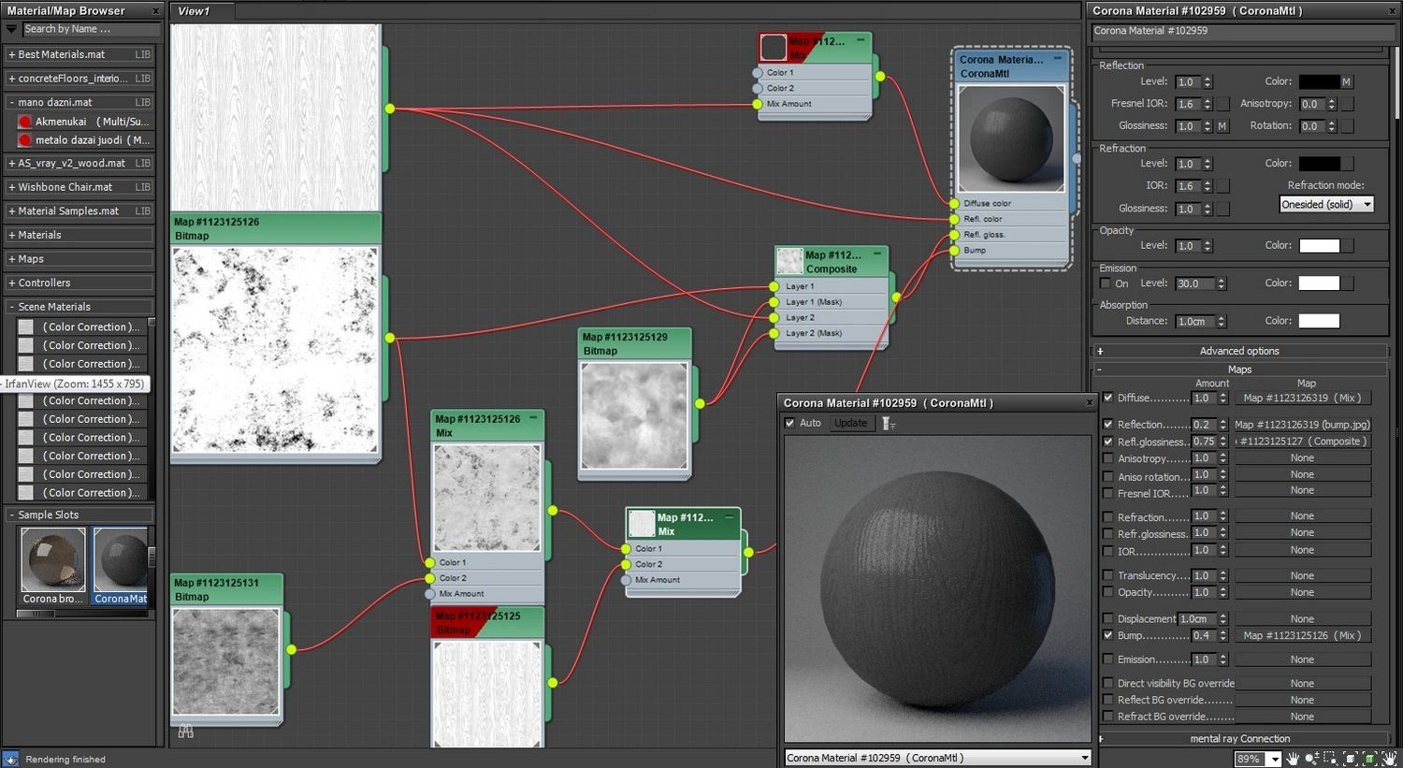Enable the Emission On checkbox

(1106, 283)
